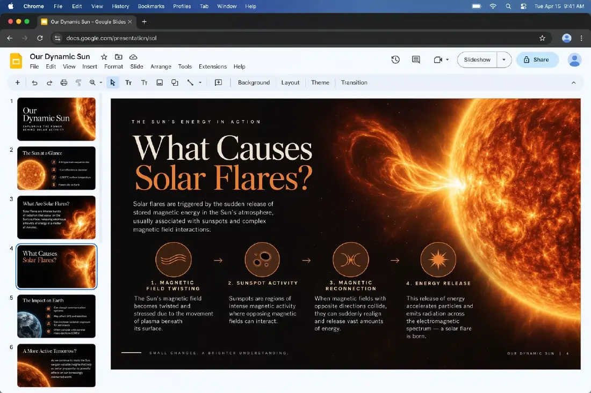Click the Background button
The image size is (591, 393).
tap(254, 83)
